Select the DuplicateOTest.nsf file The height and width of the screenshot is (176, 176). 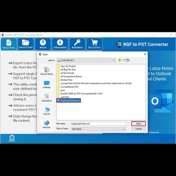[x=69, y=100]
